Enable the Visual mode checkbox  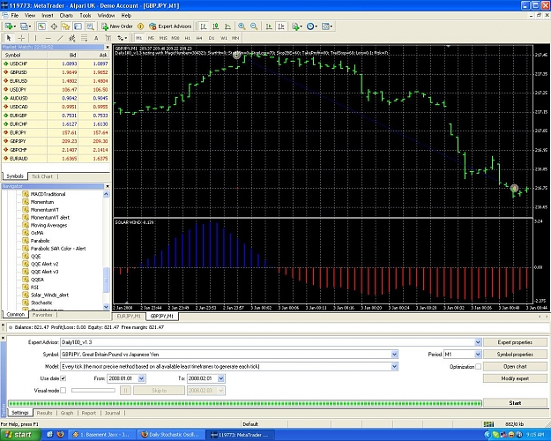tap(63, 391)
